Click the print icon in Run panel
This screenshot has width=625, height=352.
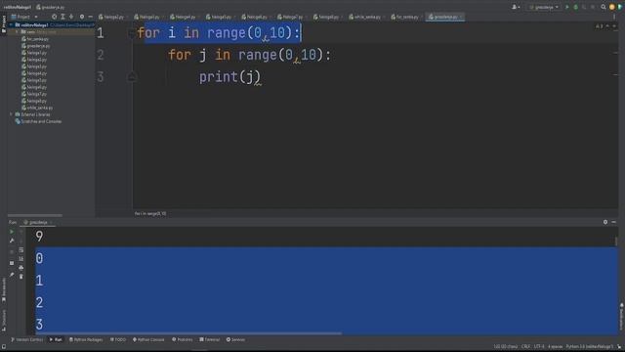(21, 267)
